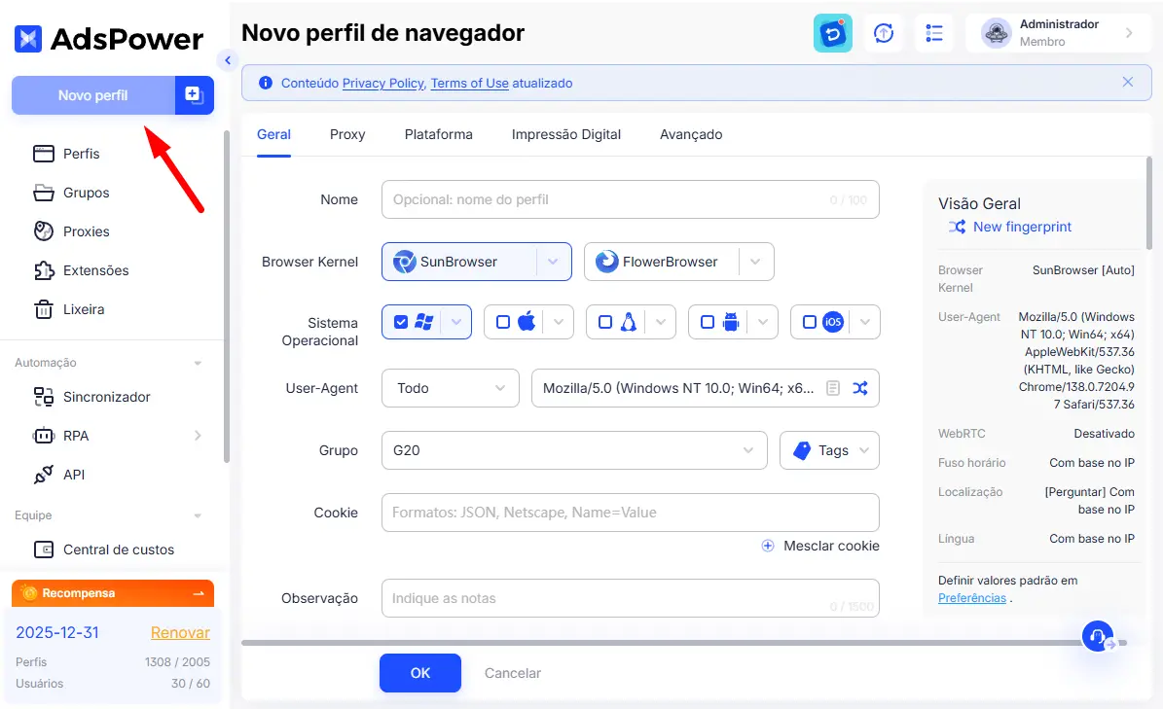
Task: Click the Administrador avatar
Action: 997,33
